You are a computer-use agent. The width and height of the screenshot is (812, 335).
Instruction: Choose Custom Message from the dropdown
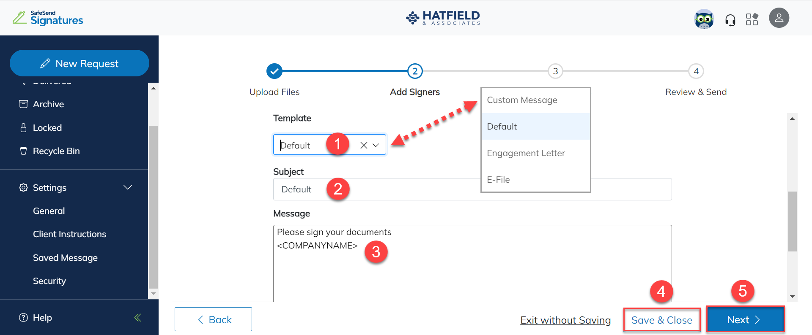(522, 100)
